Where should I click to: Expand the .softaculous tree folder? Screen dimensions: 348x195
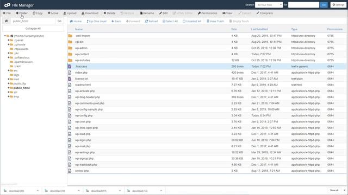point(9,57)
